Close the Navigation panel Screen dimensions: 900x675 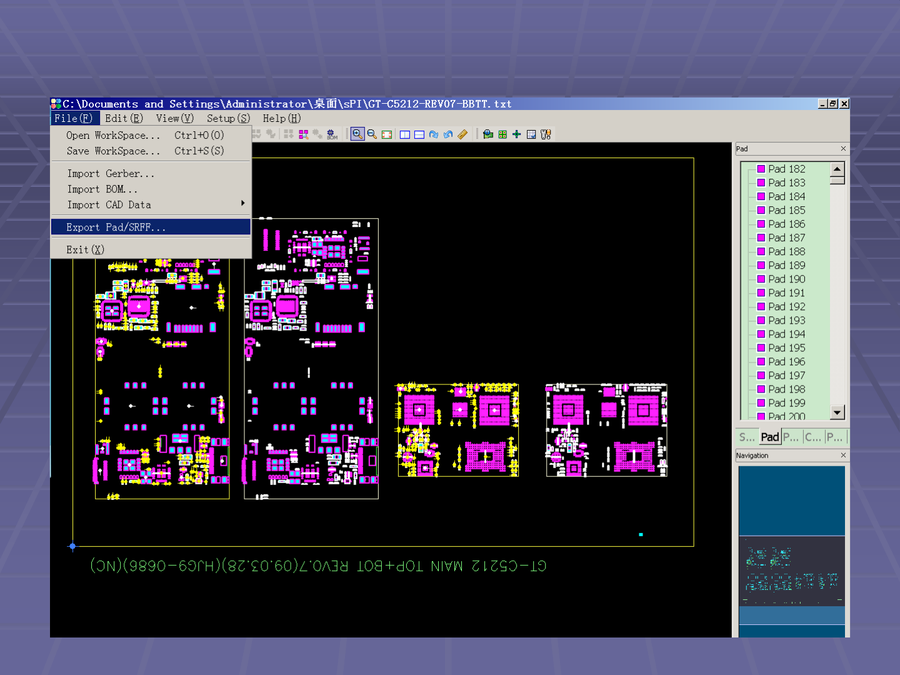coord(843,455)
